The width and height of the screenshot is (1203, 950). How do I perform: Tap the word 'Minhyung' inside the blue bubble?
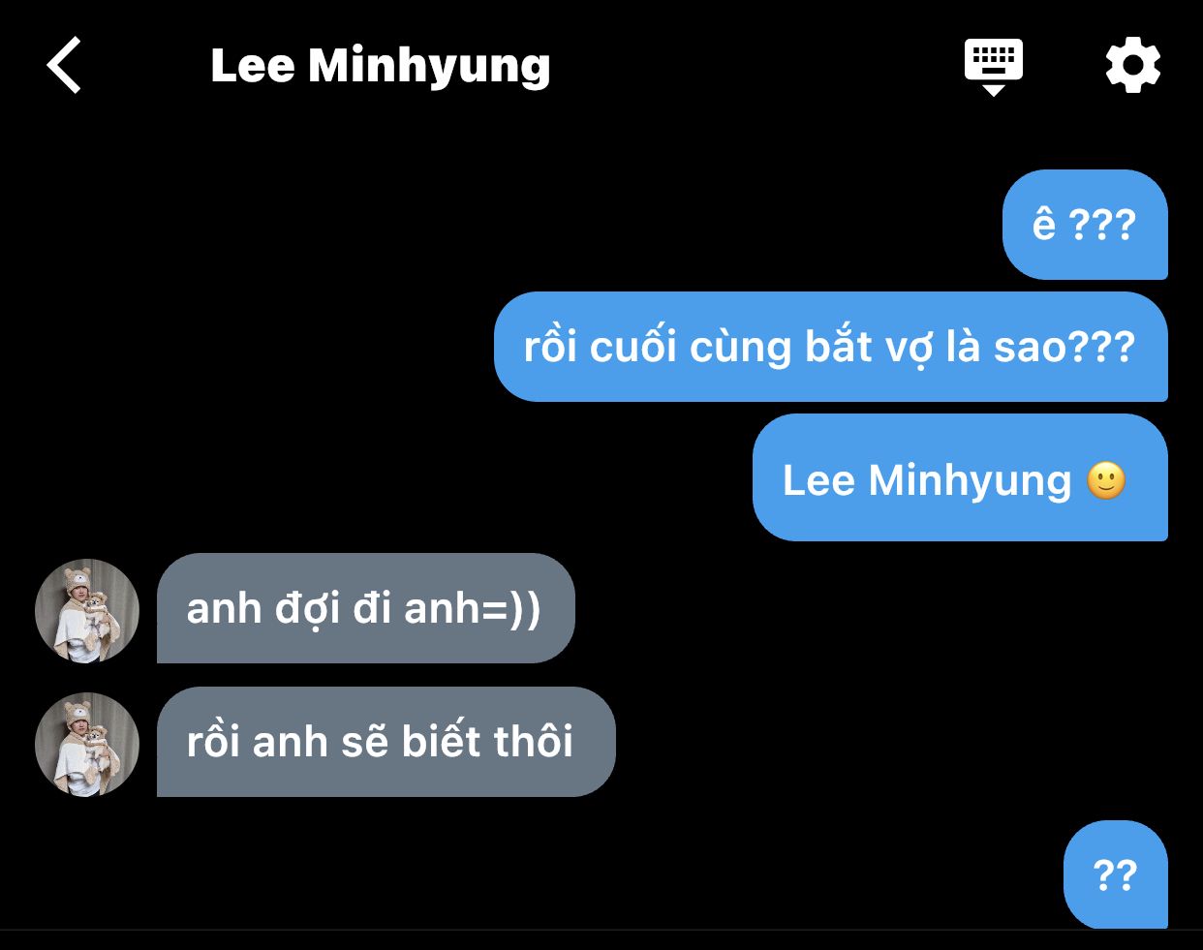(971, 481)
